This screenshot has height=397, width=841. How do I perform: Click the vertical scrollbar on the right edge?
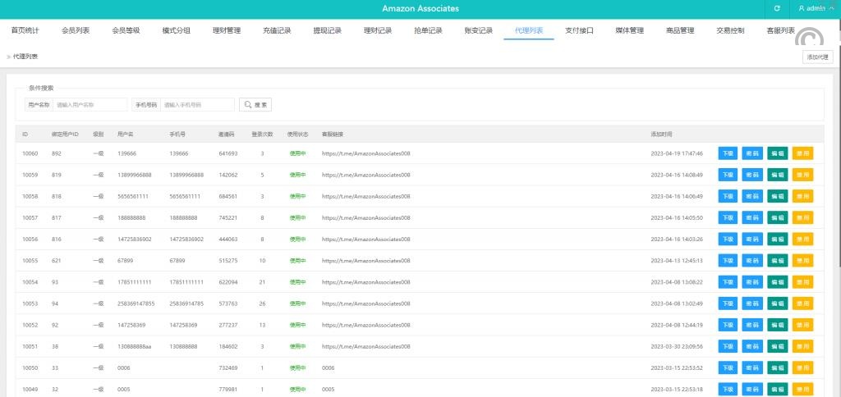(x=837, y=164)
